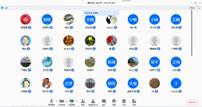Open the 邀请 invite icon
The height and width of the screenshot is (107, 202).
tap(83, 102)
